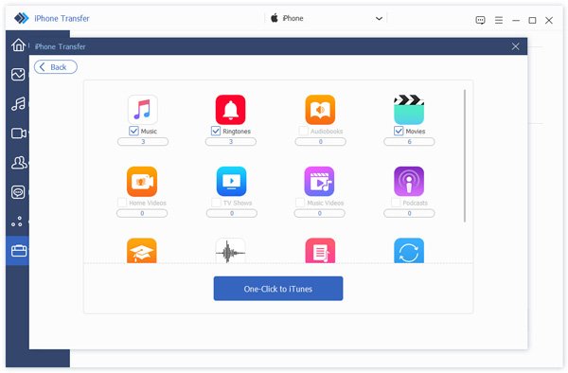Open the Toolbox section in sidebar
Viewport: 568px width, 373px height.
18,251
